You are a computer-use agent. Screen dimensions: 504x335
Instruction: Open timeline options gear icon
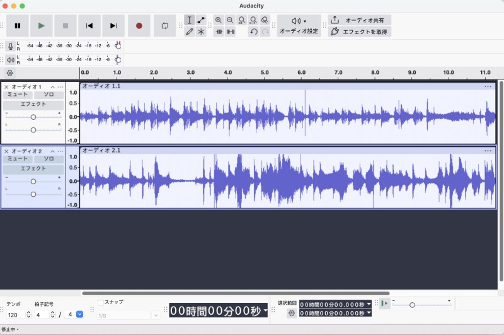point(10,73)
